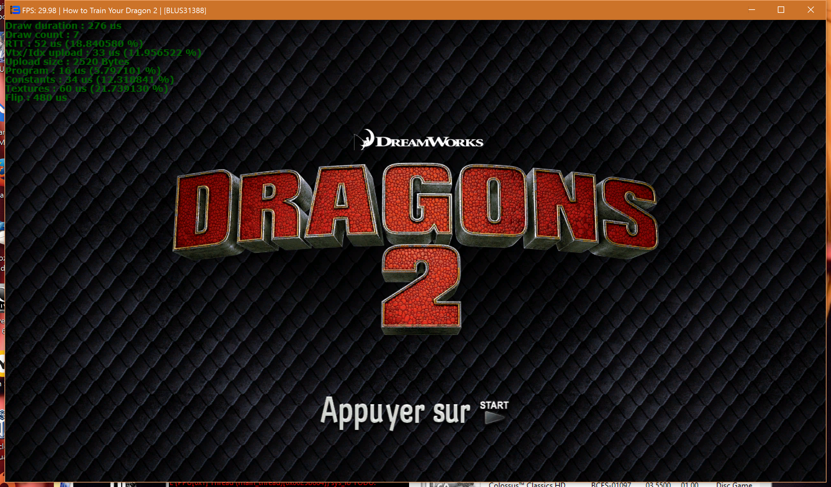831x487 pixels.
Task: Click the 'RTT : 52 us' overlay line
Action: pyautogui.click(x=74, y=44)
